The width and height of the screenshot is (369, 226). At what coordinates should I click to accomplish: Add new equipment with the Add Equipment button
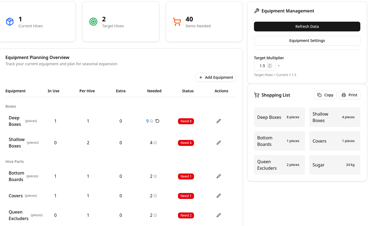coord(216,77)
